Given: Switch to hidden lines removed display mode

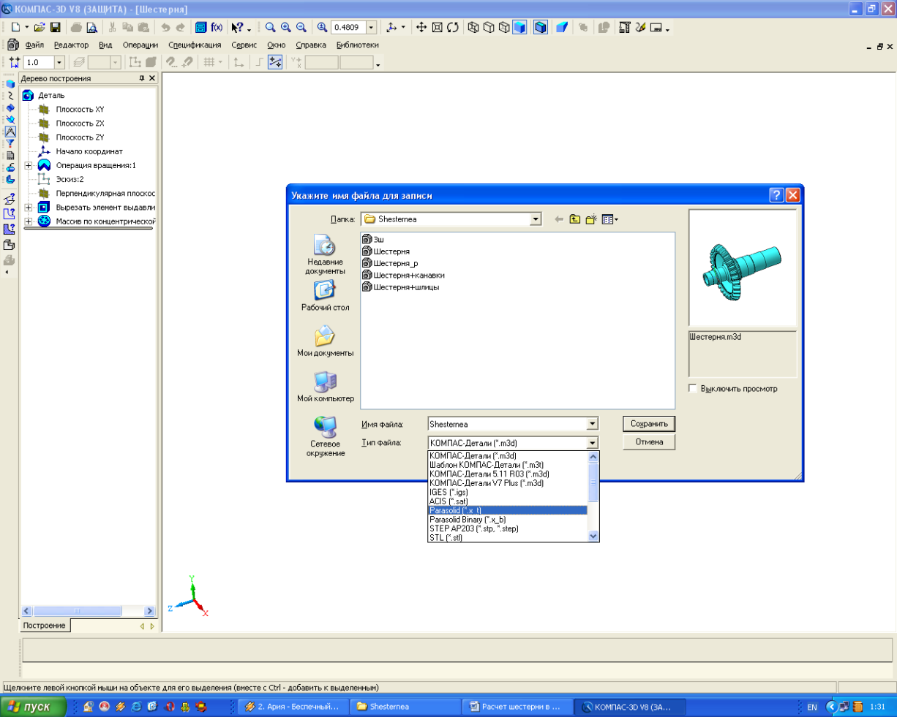Looking at the screenshot, I should point(489,27).
